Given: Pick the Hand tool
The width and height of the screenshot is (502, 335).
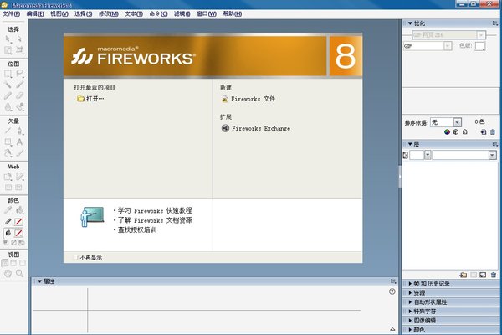Looking at the screenshot, I should (x=8, y=274).
